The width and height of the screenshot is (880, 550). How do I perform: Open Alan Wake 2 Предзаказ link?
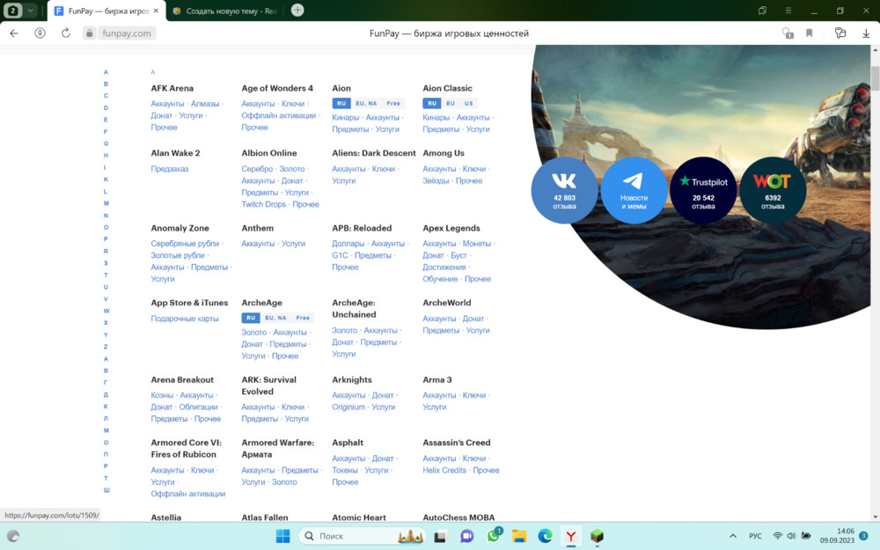point(170,168)
